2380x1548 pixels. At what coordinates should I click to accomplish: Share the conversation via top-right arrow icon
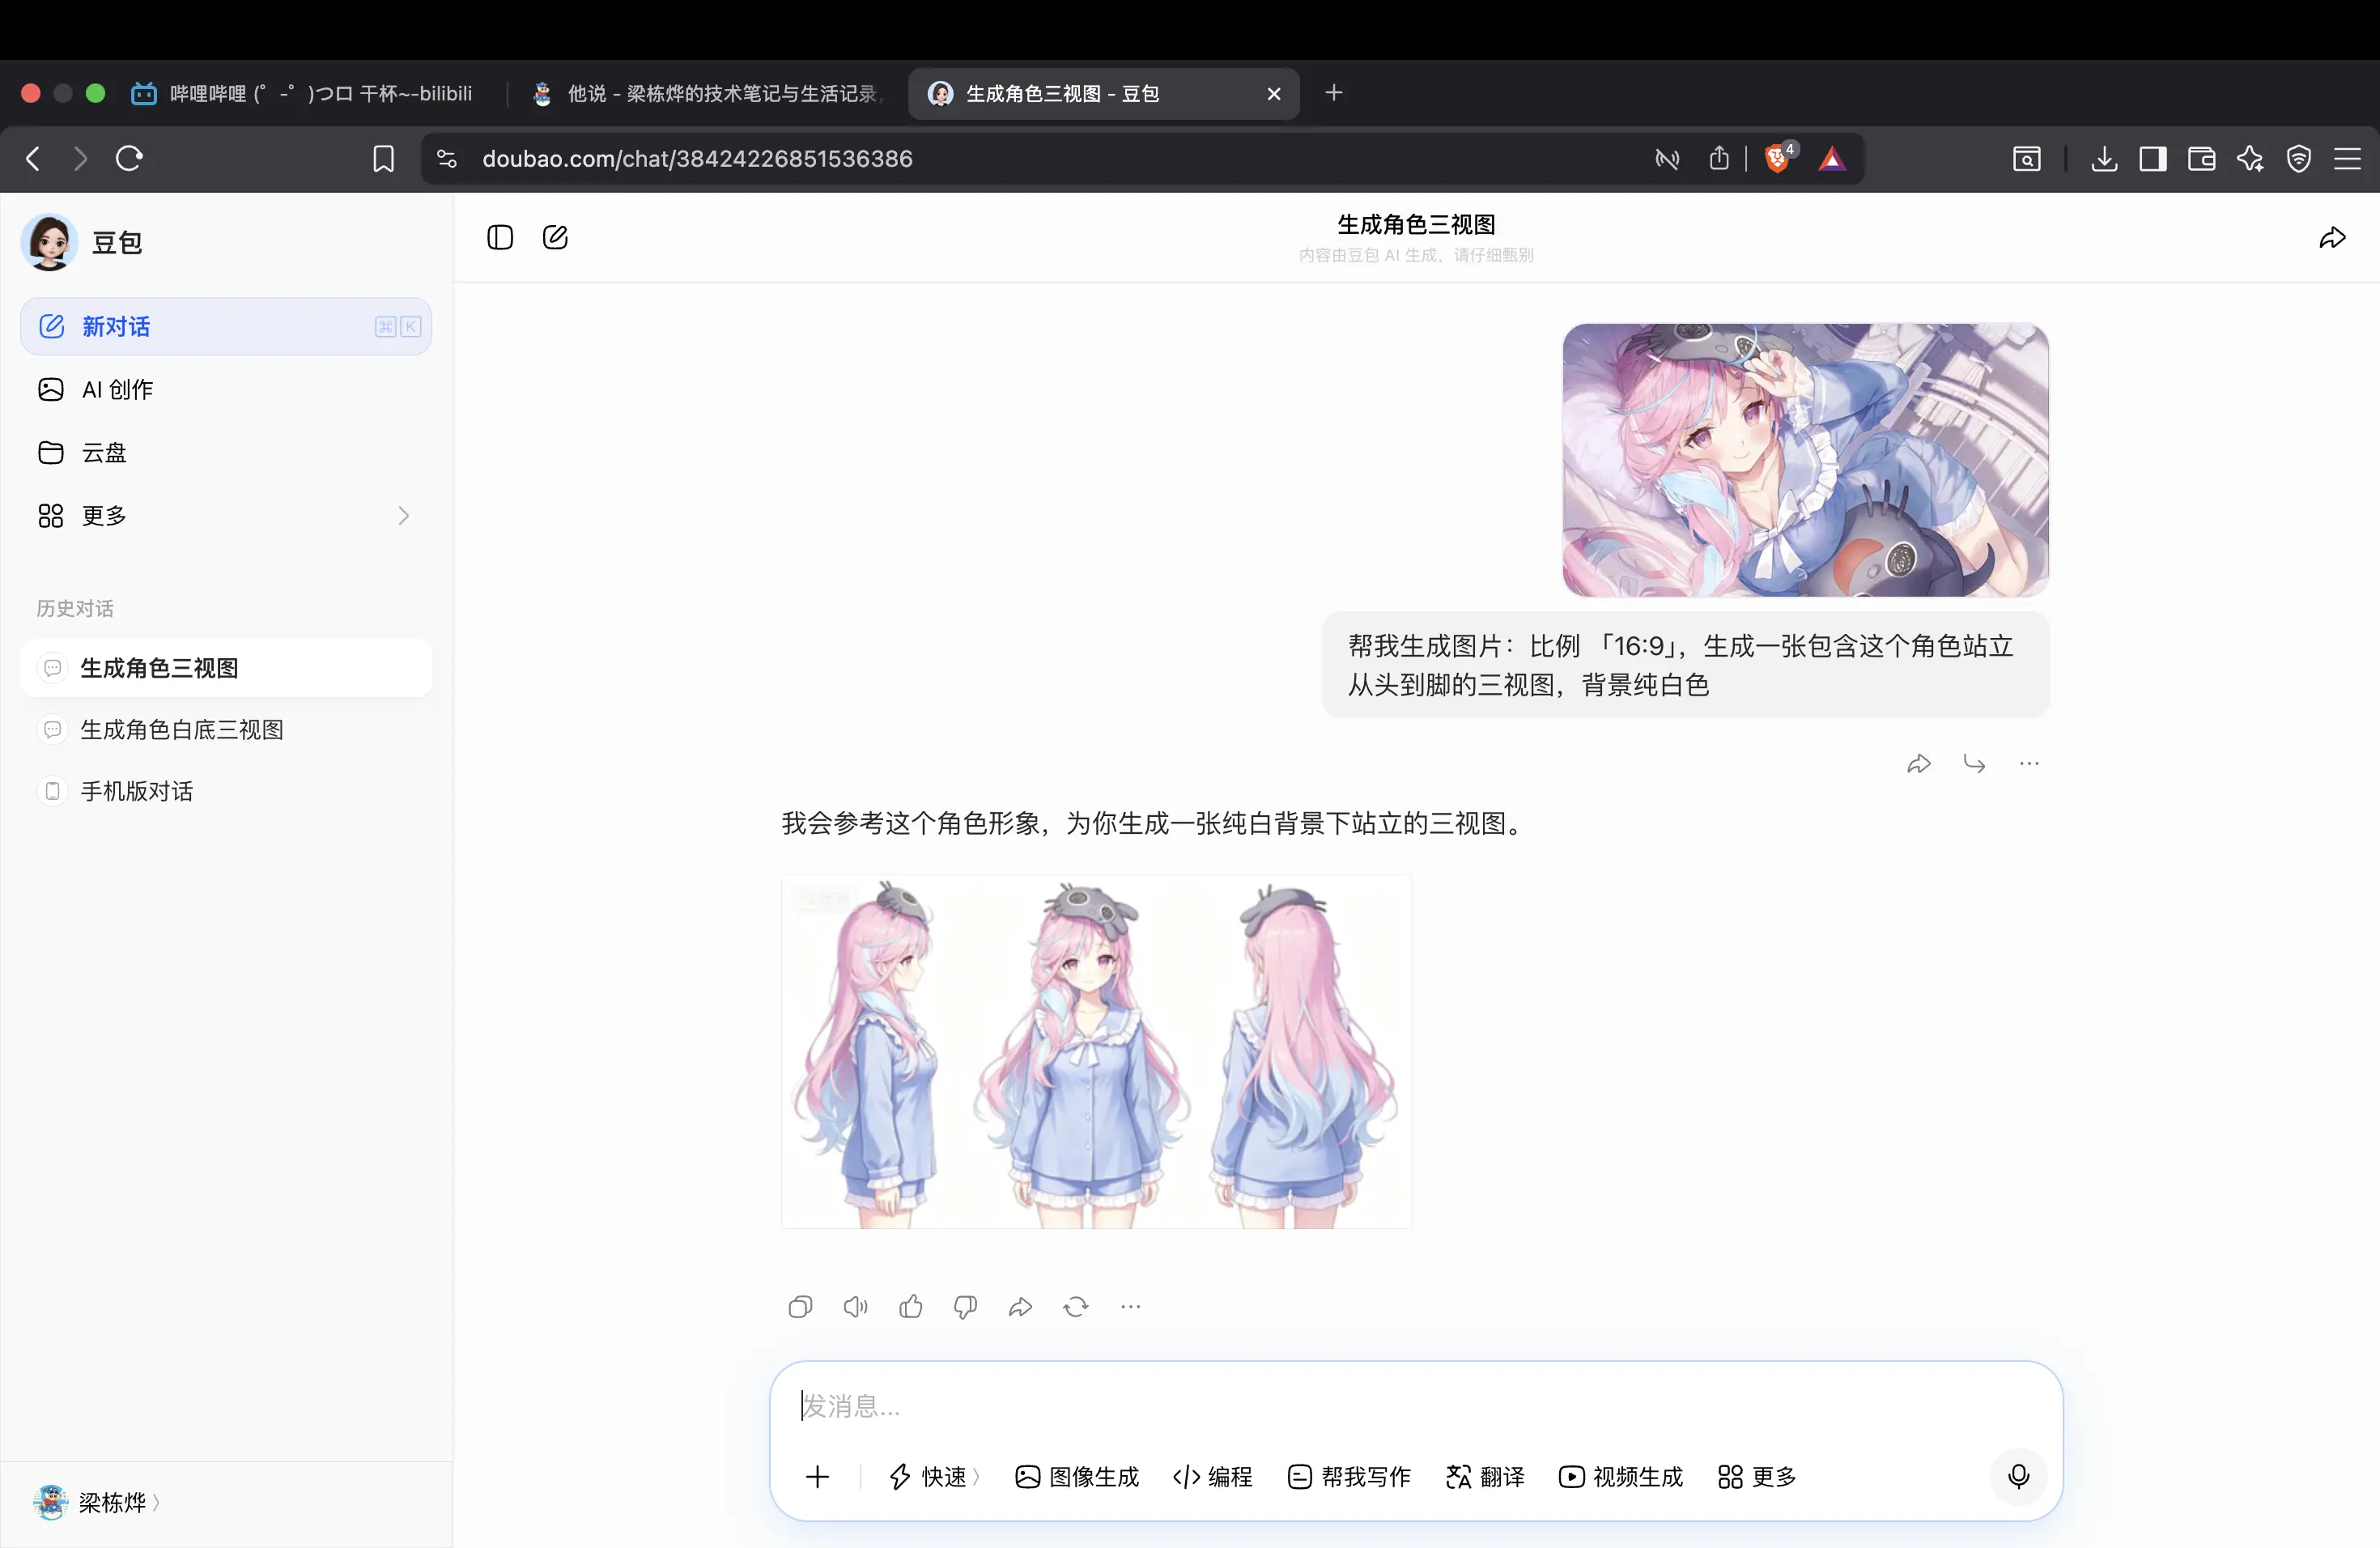click(x=2332, y=237)
